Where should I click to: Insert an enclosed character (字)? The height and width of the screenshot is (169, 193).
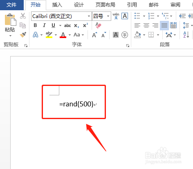pos(125,35)
